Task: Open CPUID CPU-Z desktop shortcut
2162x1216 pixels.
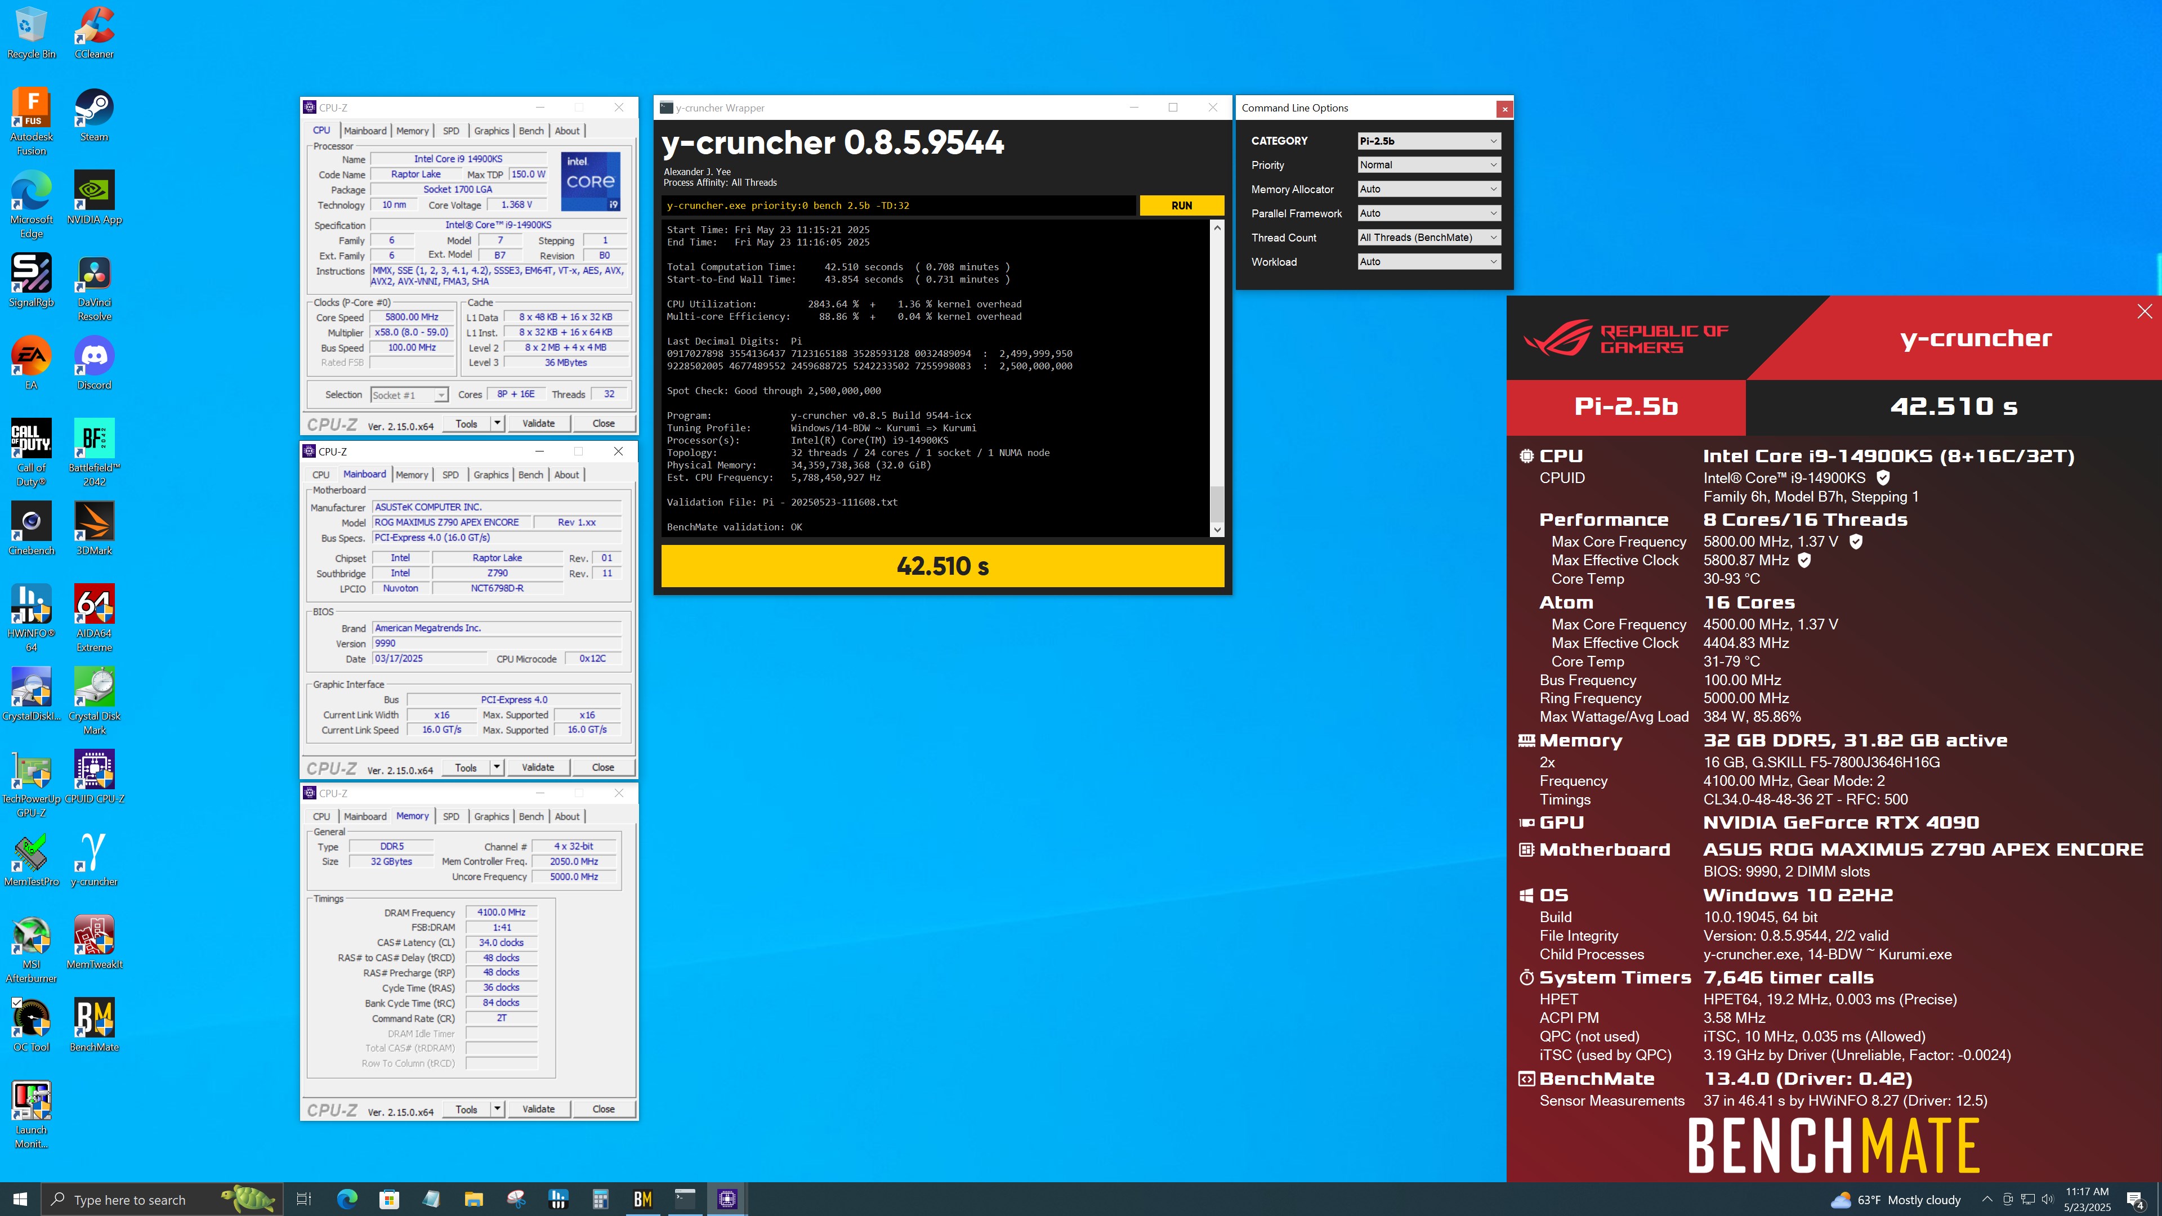Action: point(94,777)
